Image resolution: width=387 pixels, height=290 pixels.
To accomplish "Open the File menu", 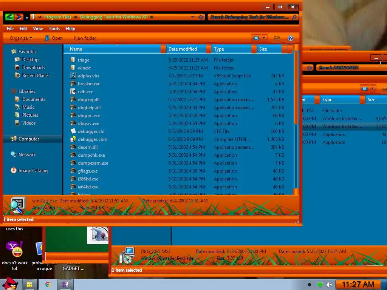I will click(x=10, y=29).
